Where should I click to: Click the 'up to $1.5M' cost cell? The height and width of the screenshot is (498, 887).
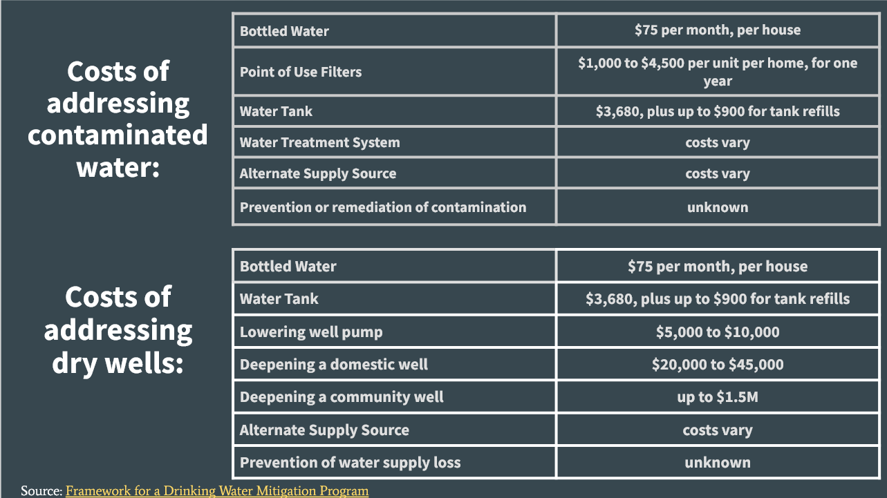click(718, 396)
